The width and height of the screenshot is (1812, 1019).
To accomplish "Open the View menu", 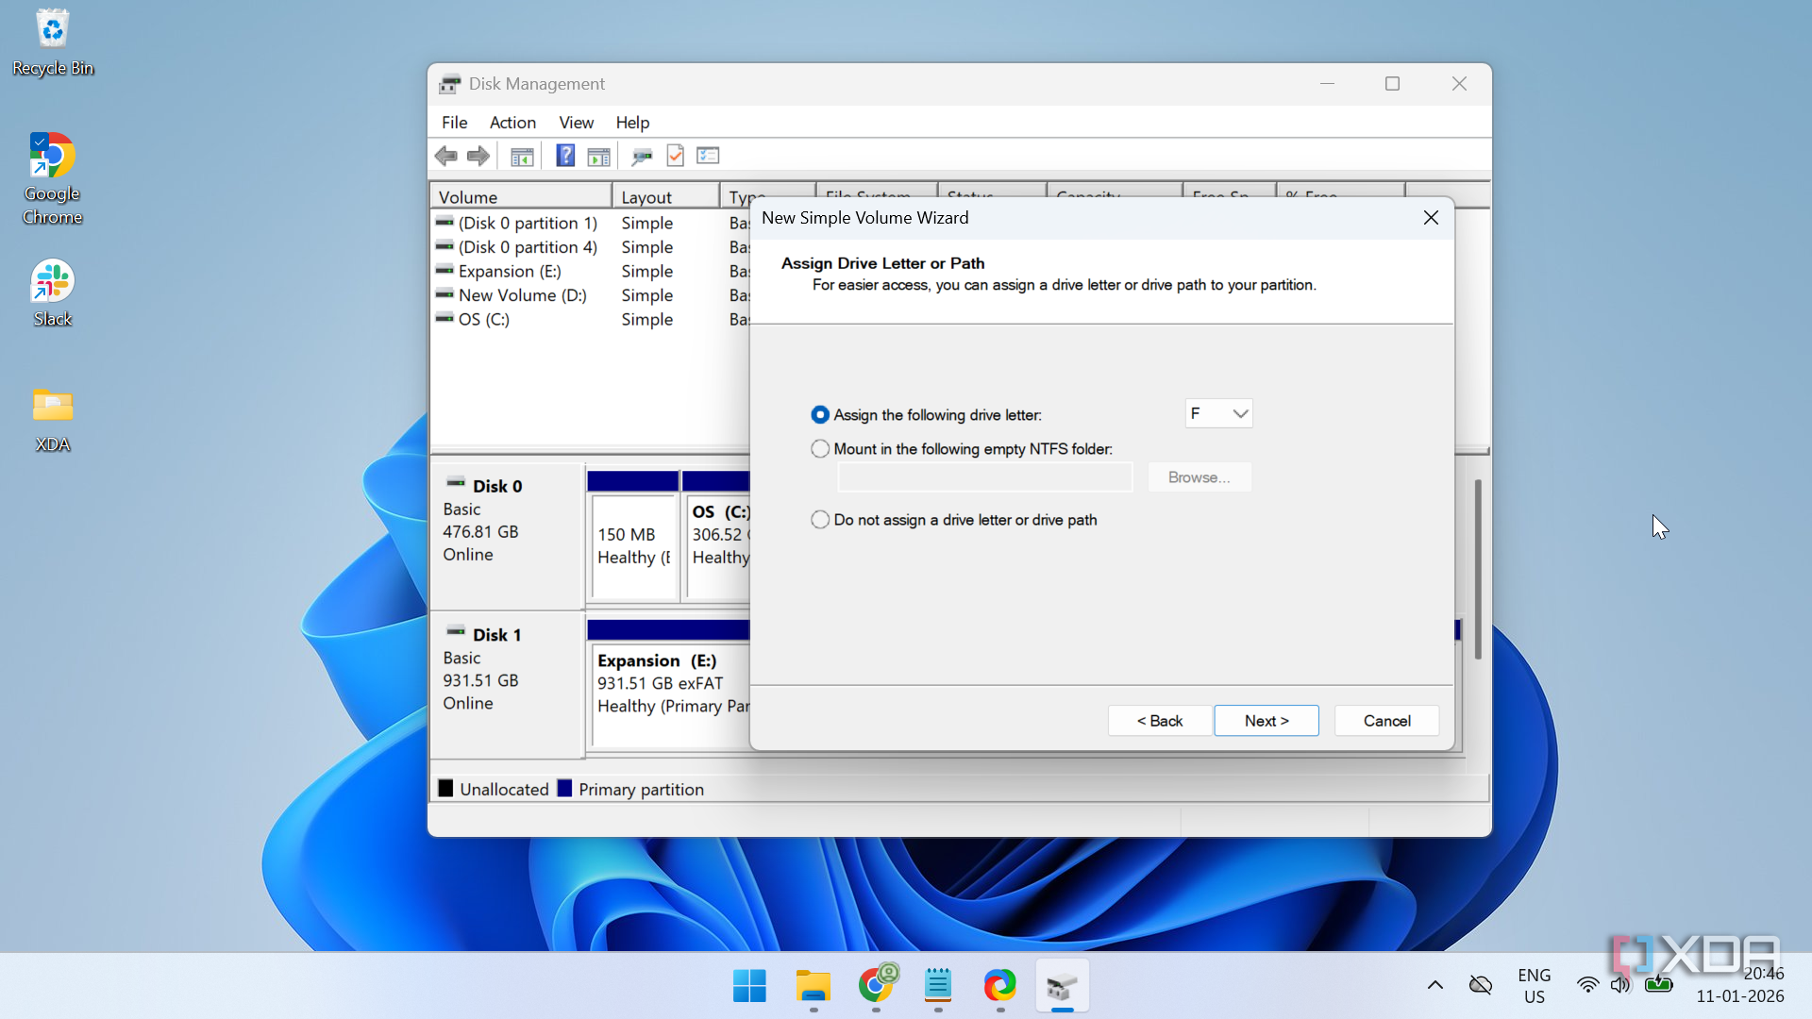I will coord(576,123).
